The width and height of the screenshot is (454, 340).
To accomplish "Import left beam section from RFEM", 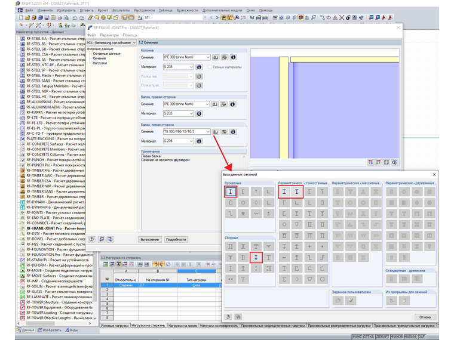I will click(224, 132).
